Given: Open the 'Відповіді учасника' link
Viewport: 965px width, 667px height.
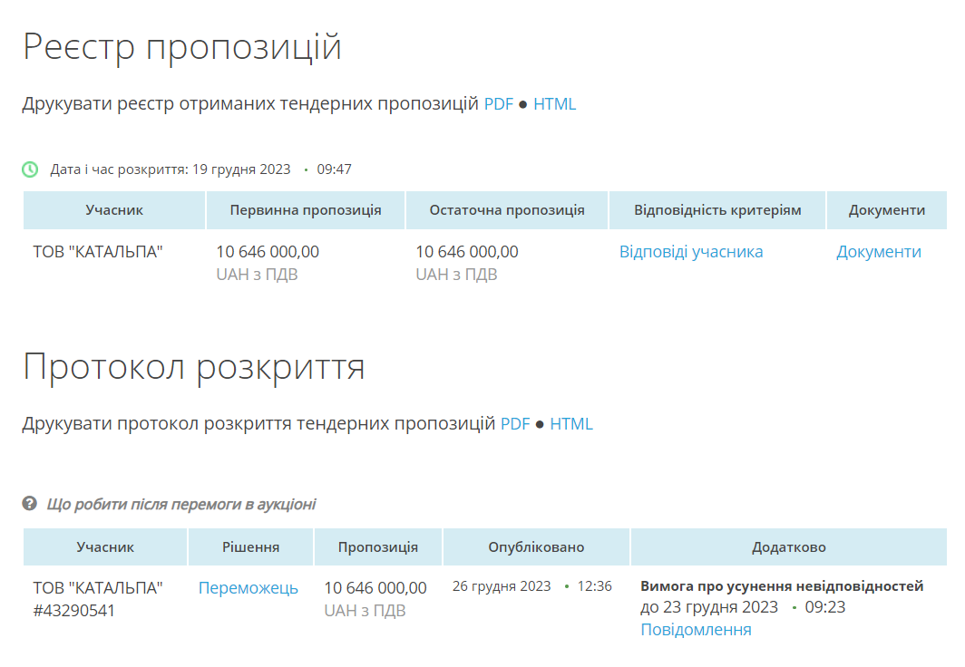Looking at the screenshot, I should (691, 252).
